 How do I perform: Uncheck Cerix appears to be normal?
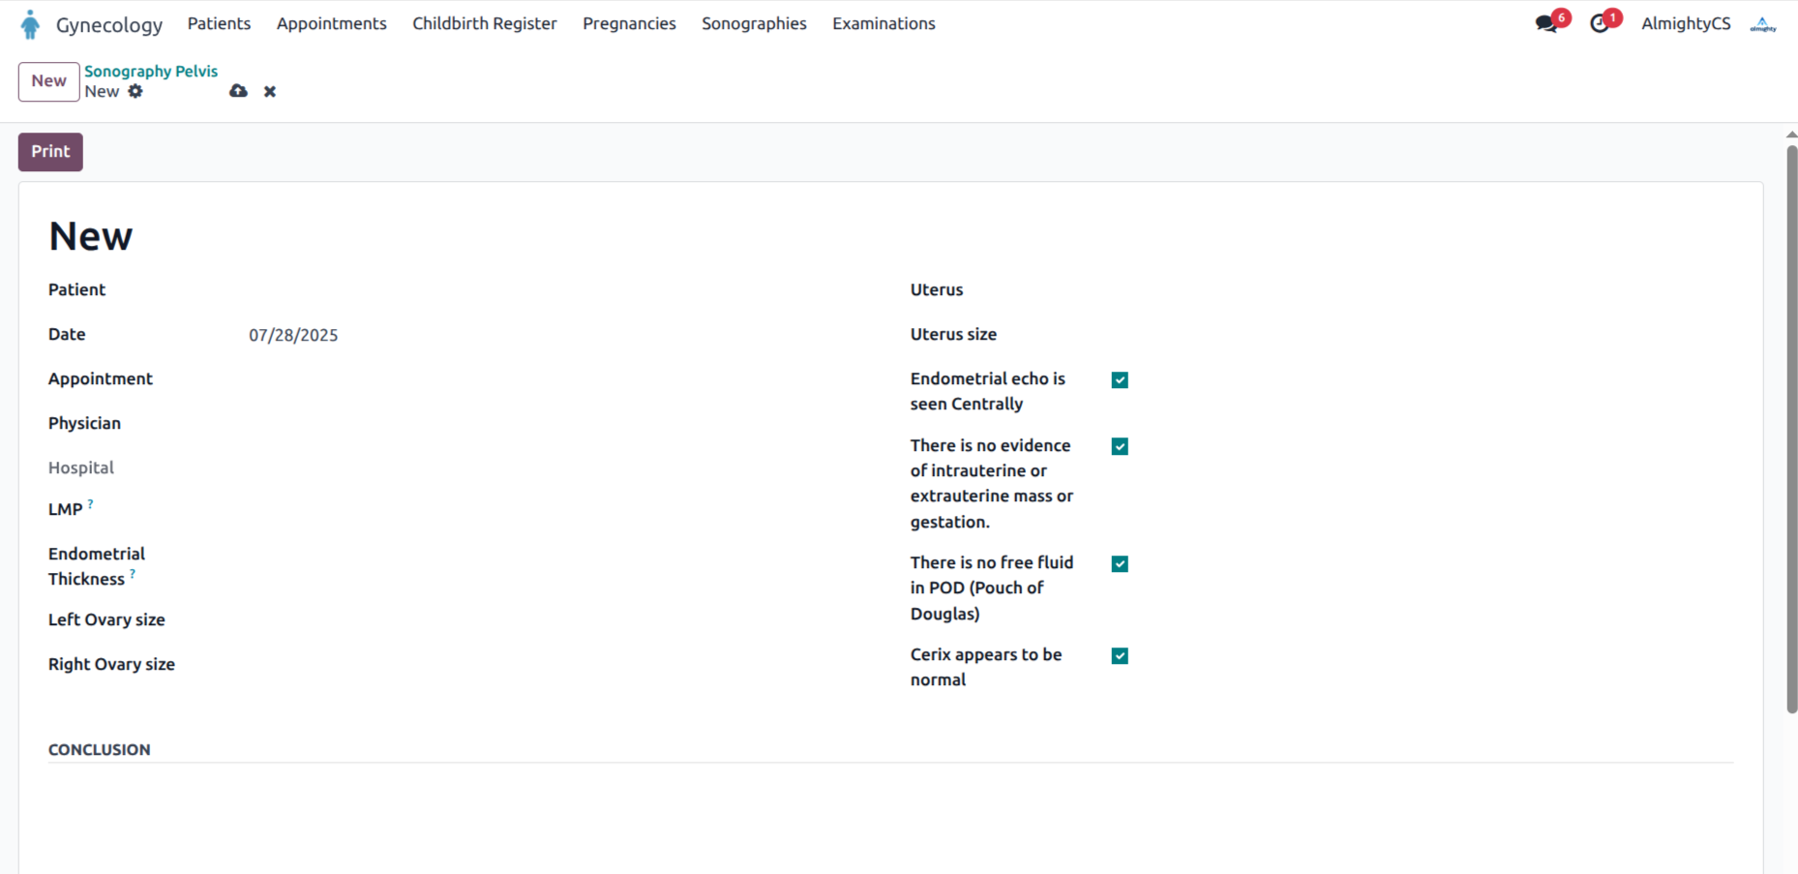point(1120,655)
